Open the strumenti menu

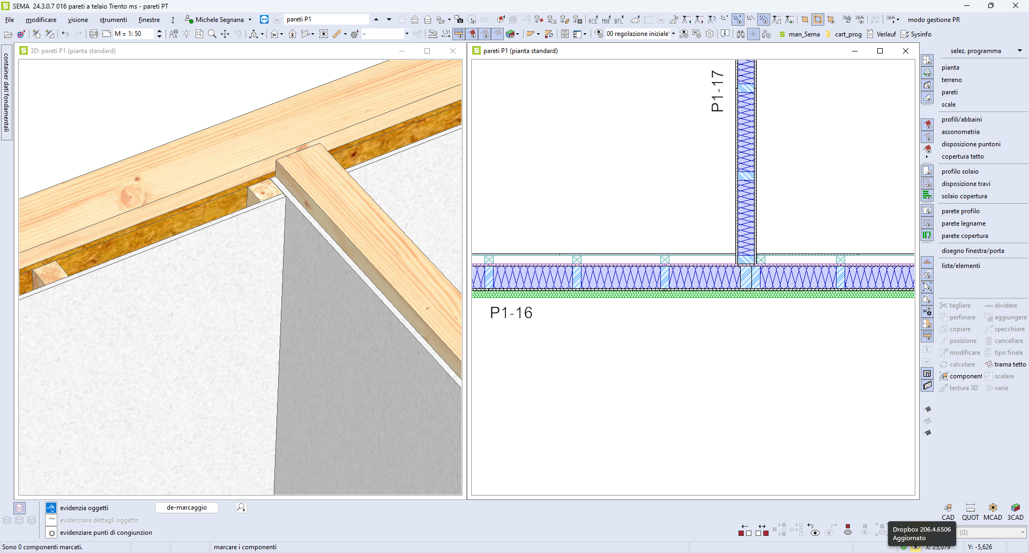tap(113, 20)
